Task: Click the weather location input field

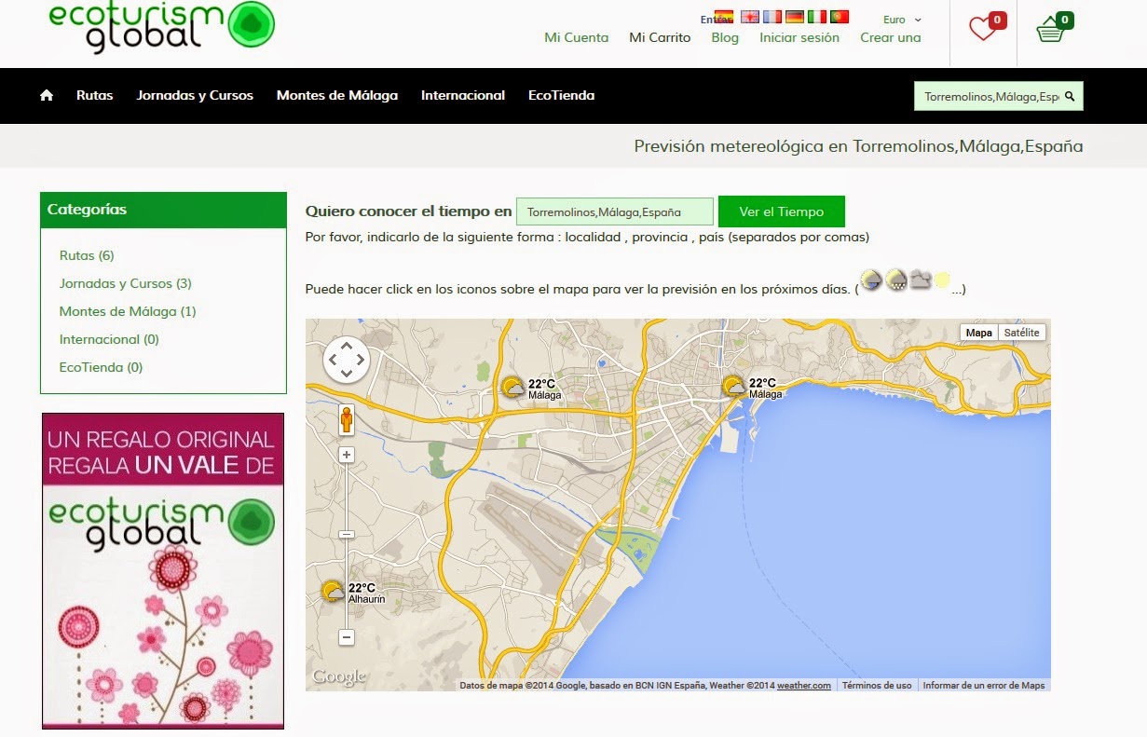Action: point(614,212)
